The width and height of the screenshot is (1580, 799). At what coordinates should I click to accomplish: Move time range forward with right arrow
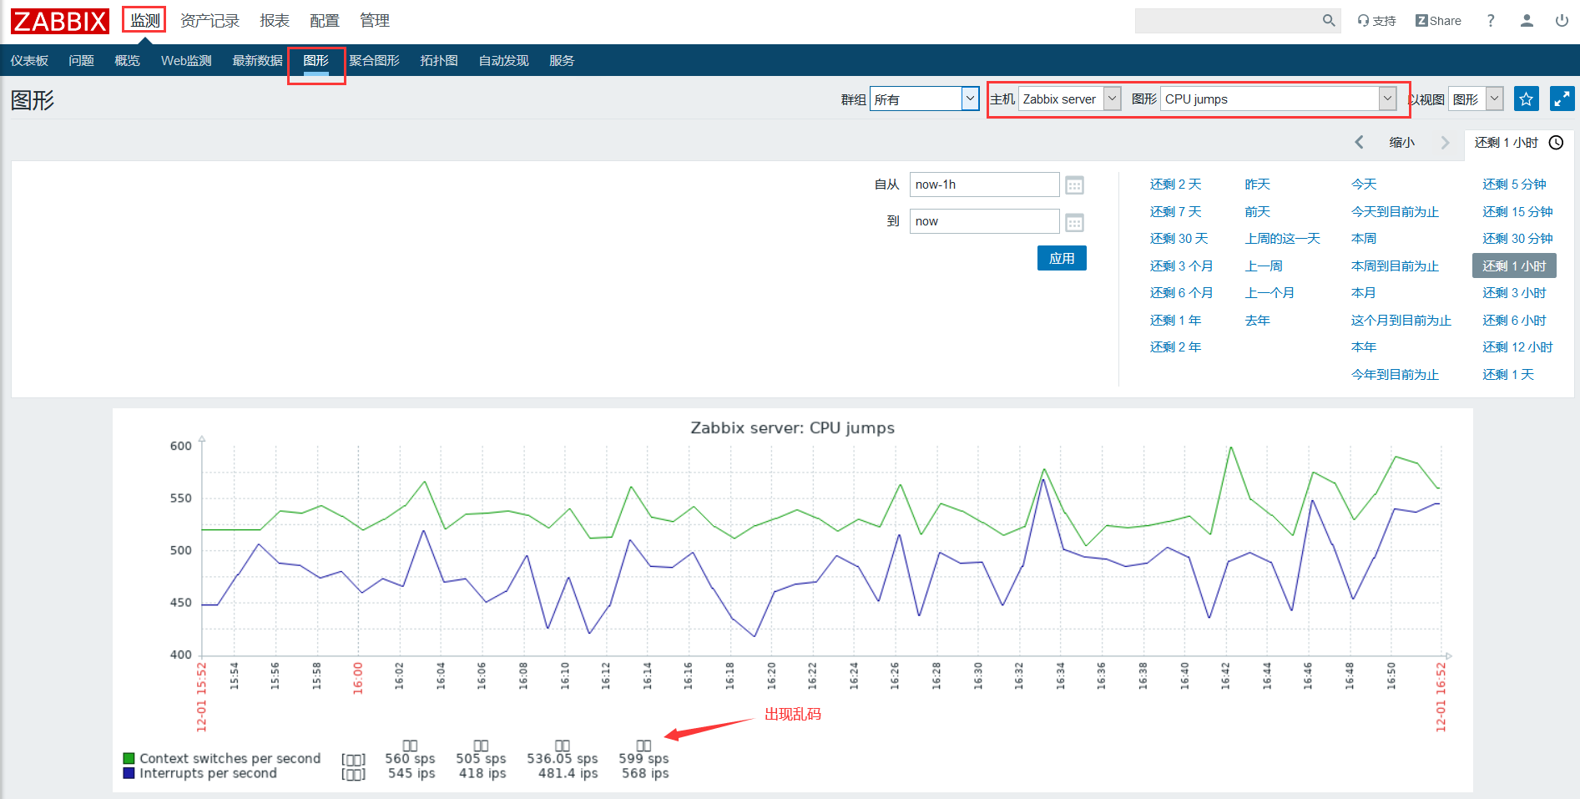[x=1445, y=143]
